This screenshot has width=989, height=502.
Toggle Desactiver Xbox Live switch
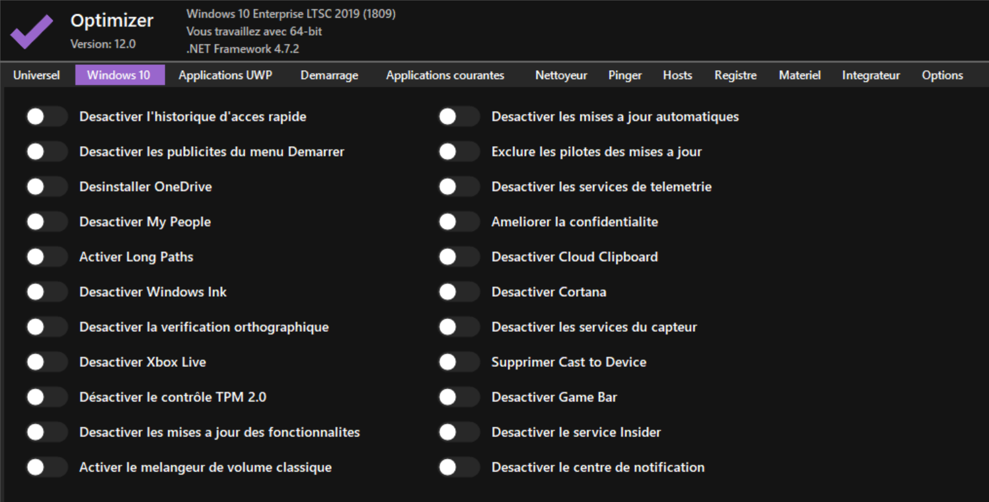click(x=46, y=362)
